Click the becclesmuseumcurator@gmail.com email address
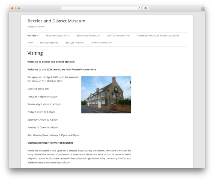This screenshot has width=214, height=181. 50,163
